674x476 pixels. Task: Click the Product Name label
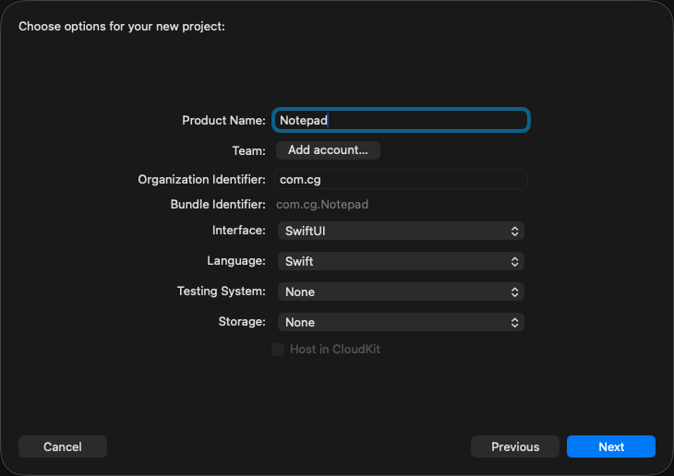point(223,120)
